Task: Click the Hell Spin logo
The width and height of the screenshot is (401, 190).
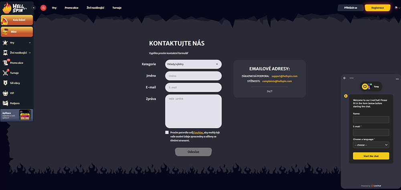Action: click(x=14, y=8)
